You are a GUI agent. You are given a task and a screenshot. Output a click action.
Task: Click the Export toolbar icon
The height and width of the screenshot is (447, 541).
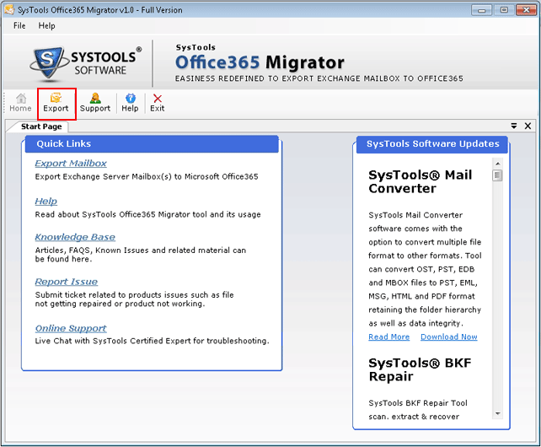pyautogui.click(x=56, y=103)
